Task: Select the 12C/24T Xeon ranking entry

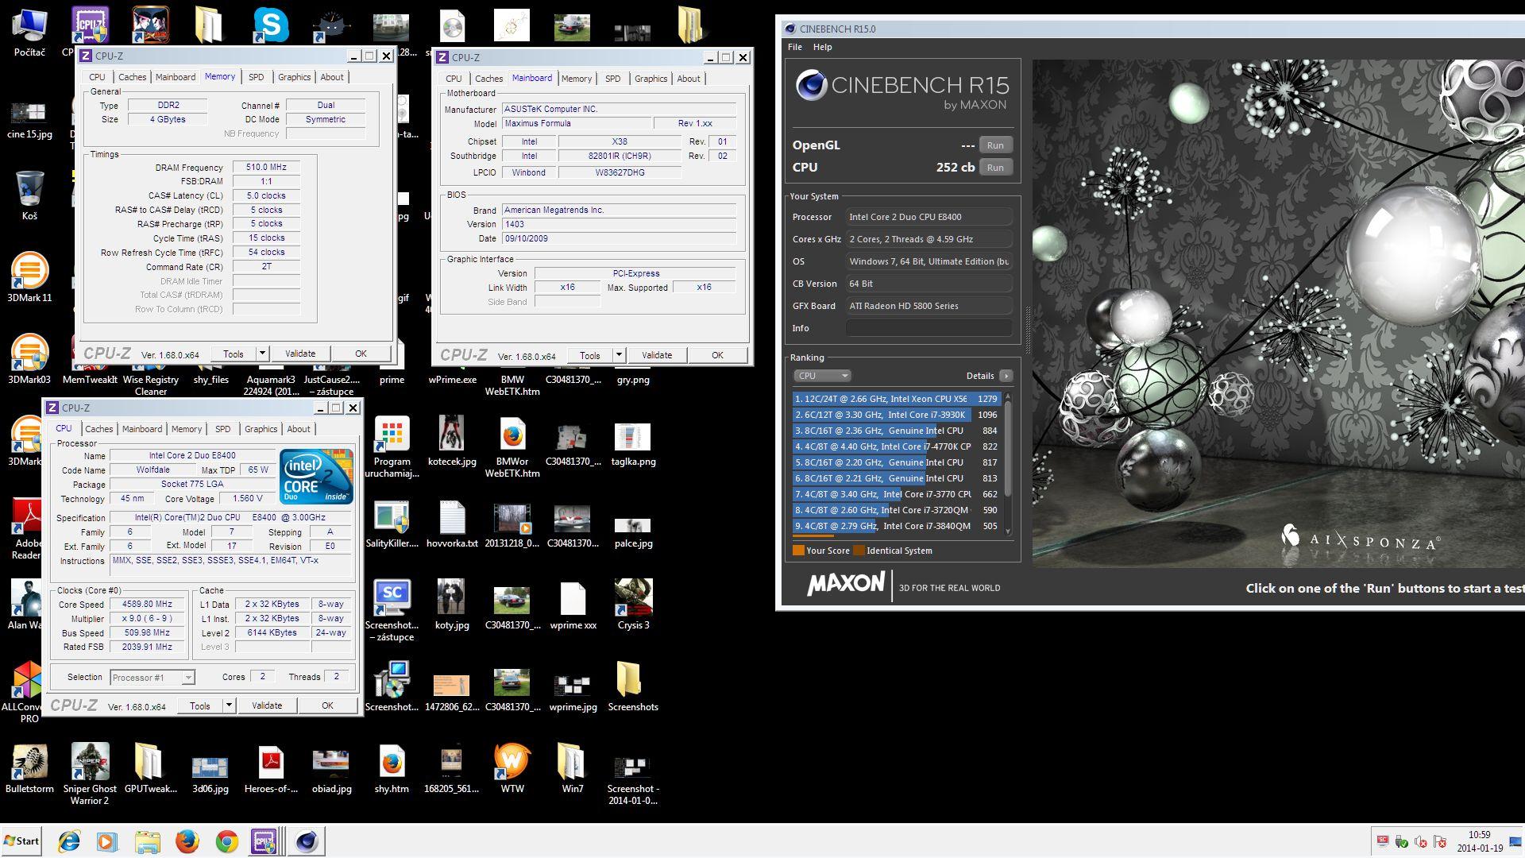Action: pos(896,399)
